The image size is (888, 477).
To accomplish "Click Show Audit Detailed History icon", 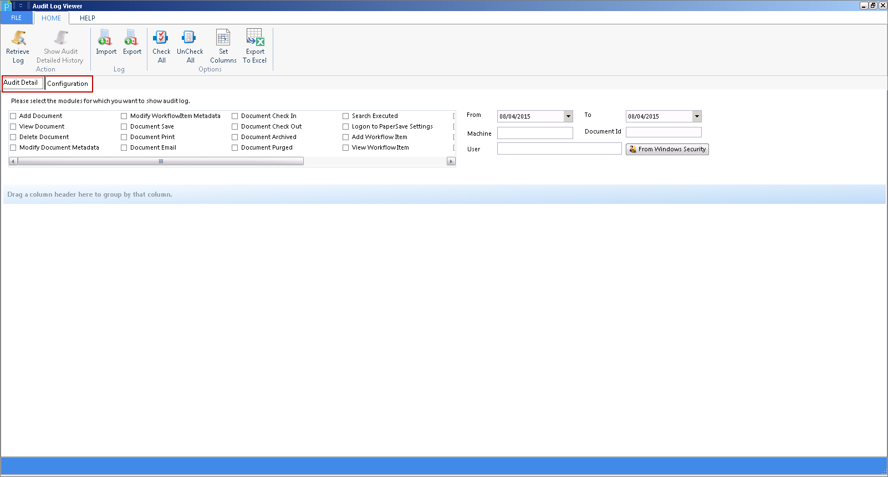I will click(x=60, y=38).
